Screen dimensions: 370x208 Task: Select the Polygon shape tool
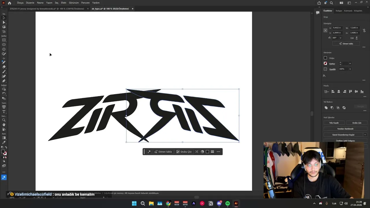point(4,49)
